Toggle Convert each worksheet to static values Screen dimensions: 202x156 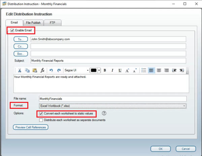pyautogui.click(x=41, y=113)
